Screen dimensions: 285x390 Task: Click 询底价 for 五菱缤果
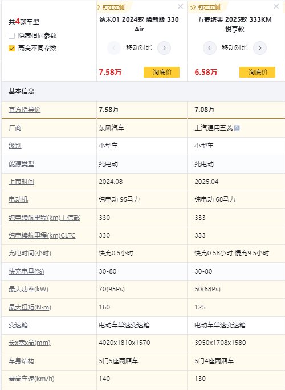257,72
